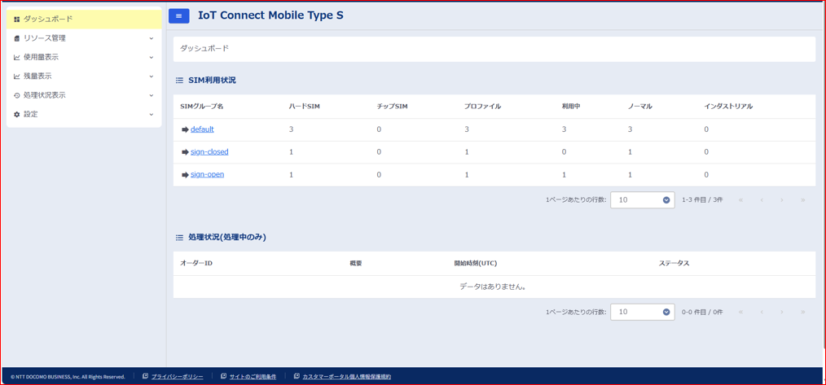Image resolution: width=826 pixels, height=385 pixels.
Task: Select ダッシュボード in the sidebar menu
Action: point(84,20)
